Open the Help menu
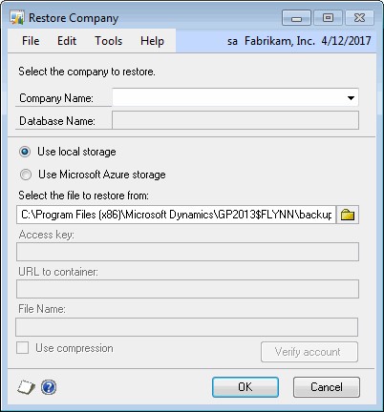The height and width of the screenshot is (412, 384). coord(152,41)
